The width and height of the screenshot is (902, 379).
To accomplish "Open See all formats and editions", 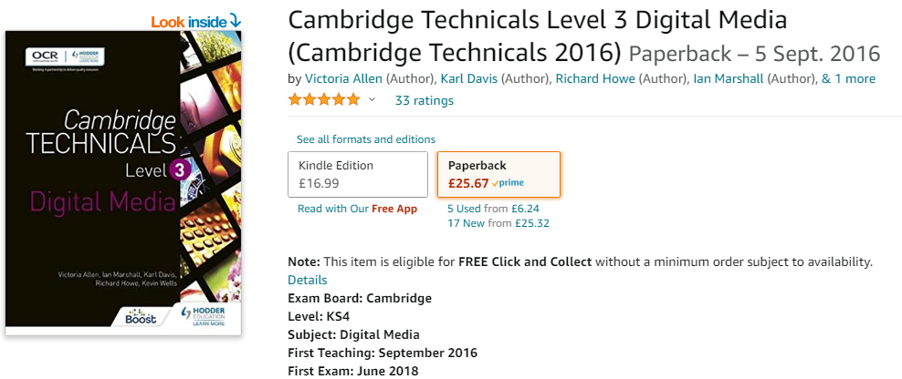I will click(x=366, y=139).
